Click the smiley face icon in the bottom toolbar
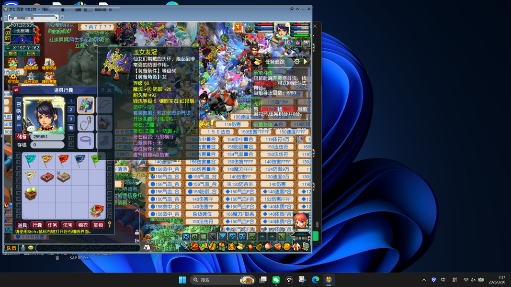Image resolution: width=511 pixels, height=287 pixels. (x=287, y=247)
